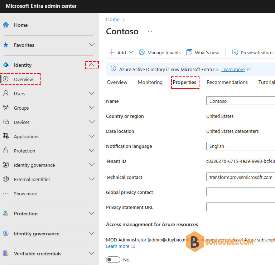The image size is (275, 265).
Task: Select the Properties tab
Action: pos(184,82)
